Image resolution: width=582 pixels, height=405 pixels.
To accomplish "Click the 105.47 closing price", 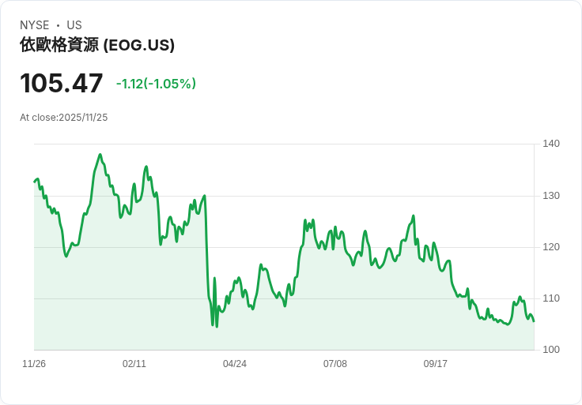I will click(61, 83).
